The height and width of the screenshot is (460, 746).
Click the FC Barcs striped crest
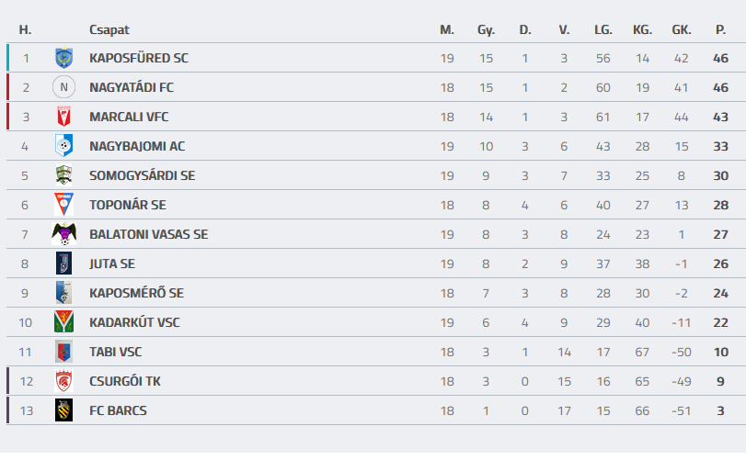pyautogui.click(x=63, y=410)
